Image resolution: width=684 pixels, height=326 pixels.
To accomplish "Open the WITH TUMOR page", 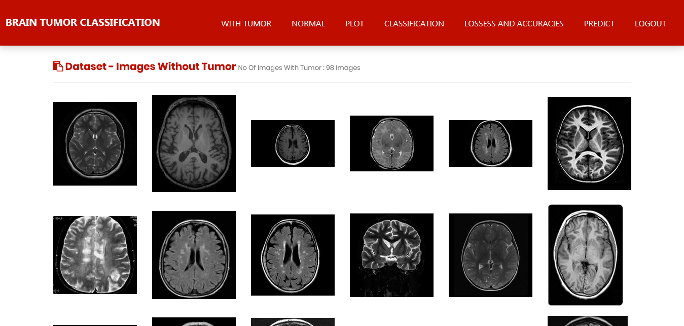I will coord(246,23).
